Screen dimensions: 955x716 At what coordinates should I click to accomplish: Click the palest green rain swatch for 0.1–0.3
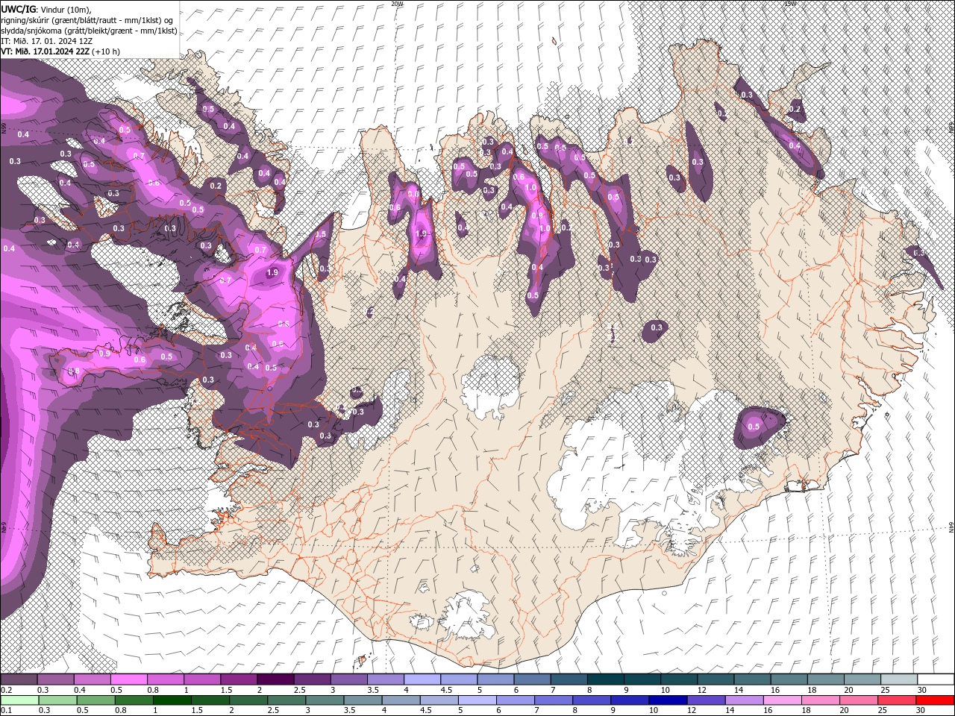coord(19,700)
